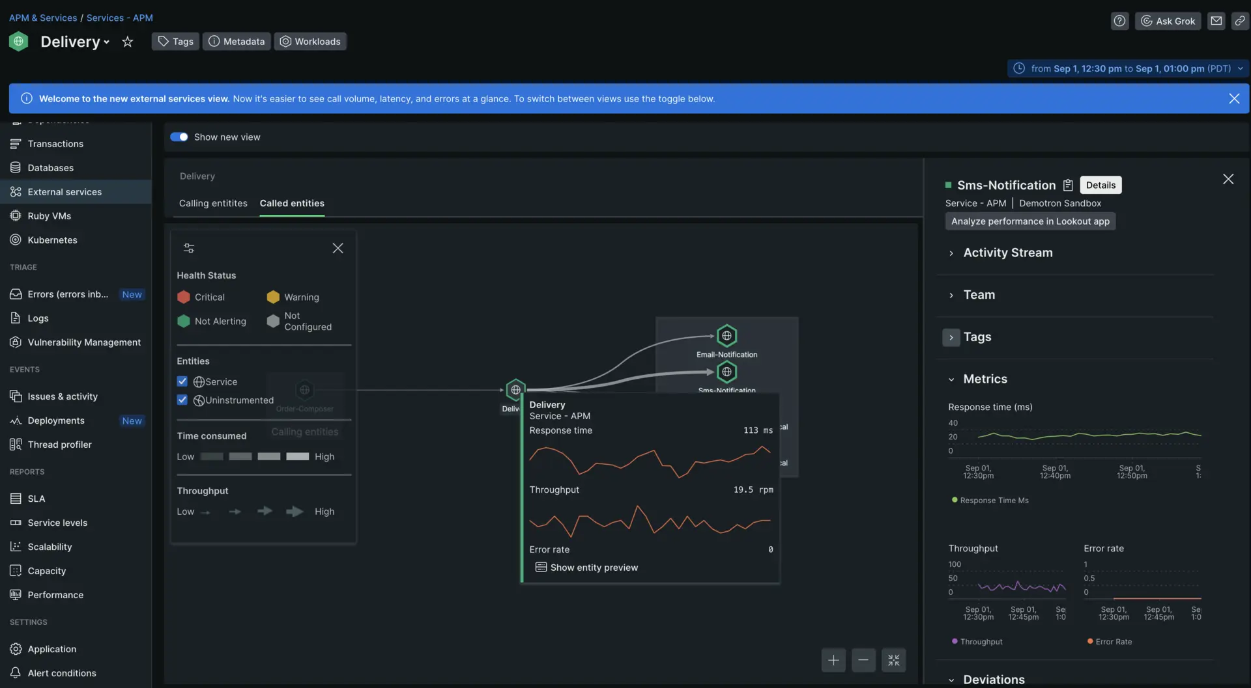Open the Workloads button in the header

pyautogui.click(x=310, y=42)
